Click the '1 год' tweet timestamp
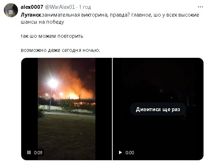Viewport: 207px width, 163px height. tap(85, 7)
